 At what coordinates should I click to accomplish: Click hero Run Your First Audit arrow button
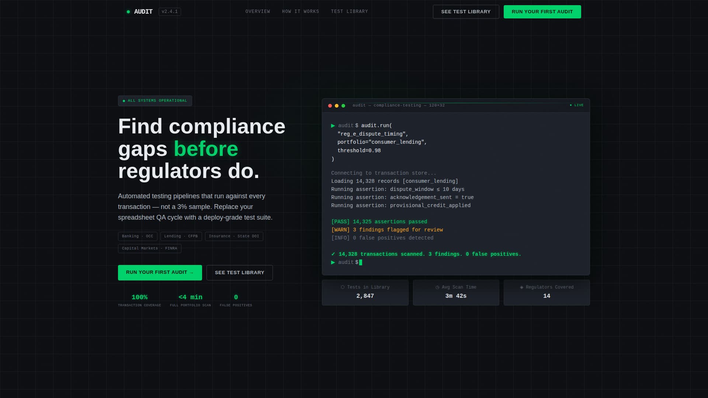click(160, 273)
